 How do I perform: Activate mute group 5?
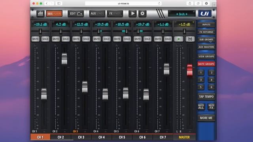coord(201,87)
